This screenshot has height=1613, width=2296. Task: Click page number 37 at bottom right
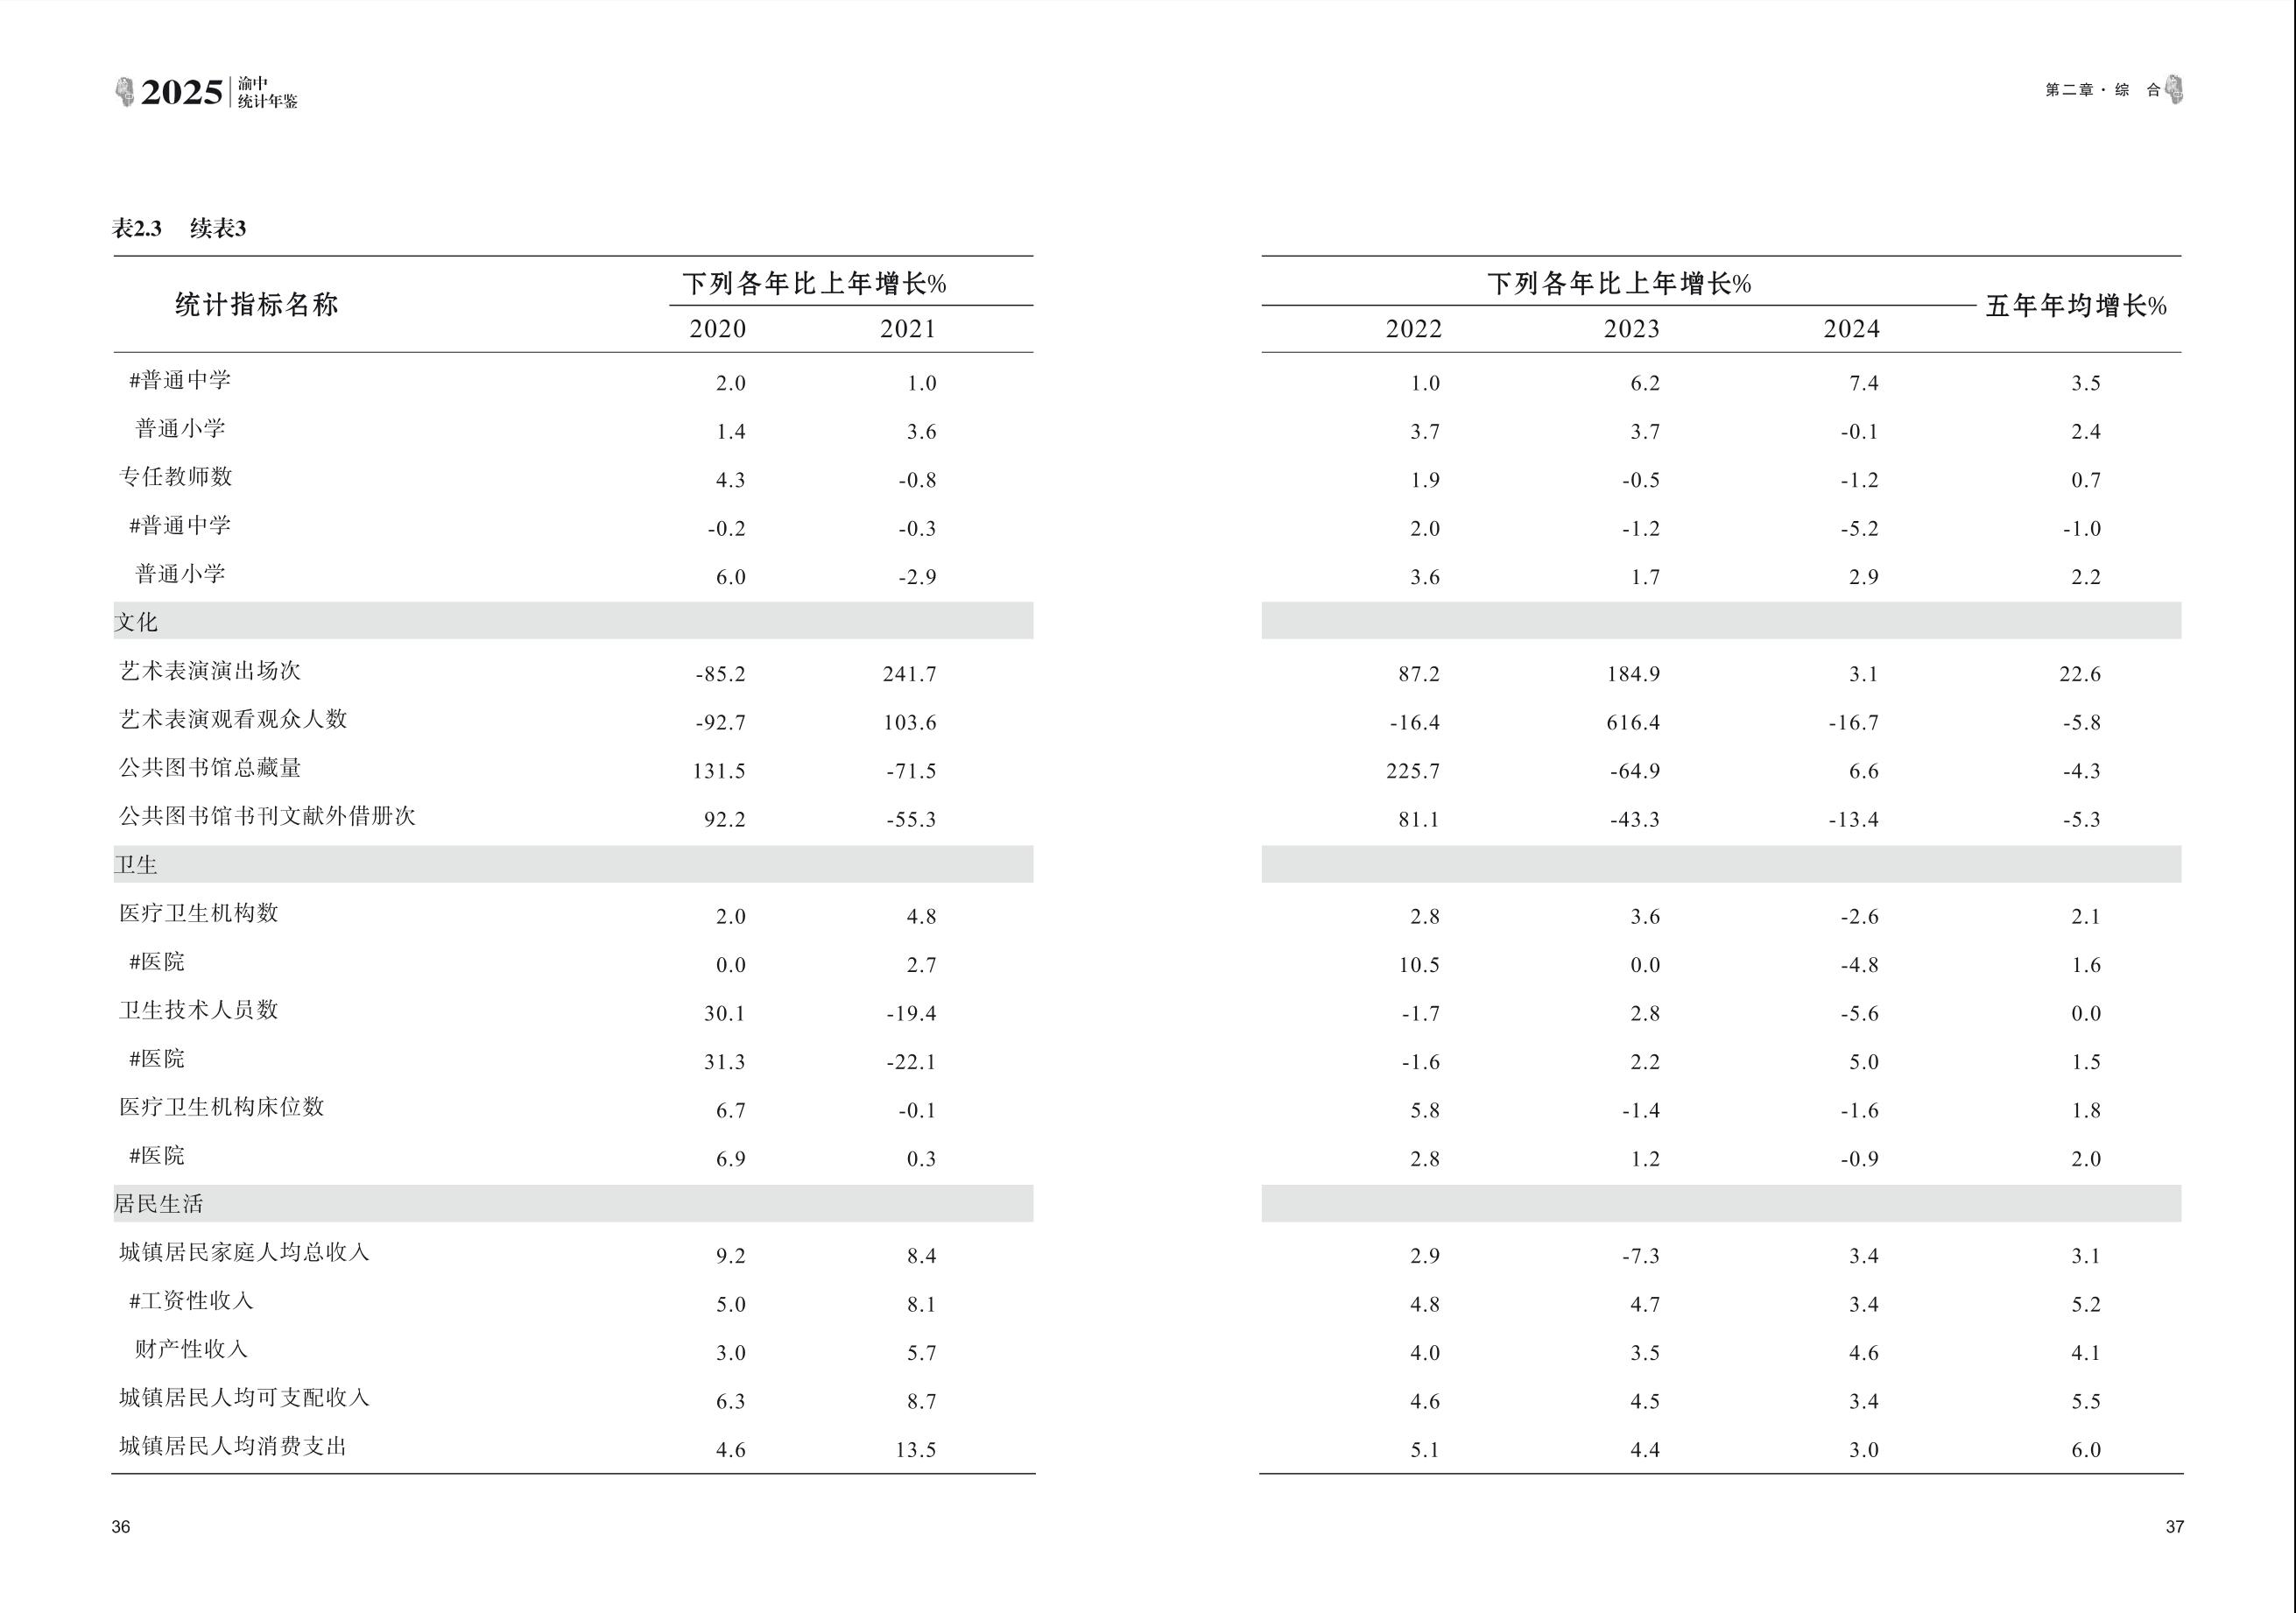pyautogui.click(x=2174, y=1527)
